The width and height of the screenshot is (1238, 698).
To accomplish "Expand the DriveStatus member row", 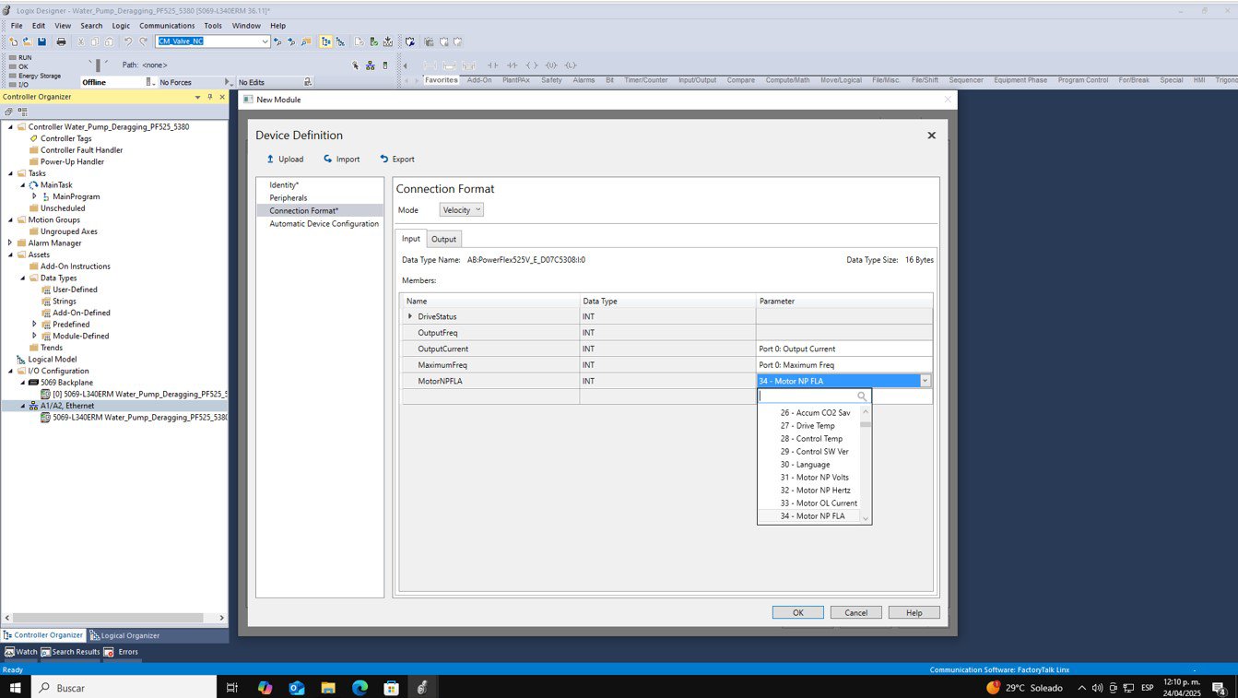I will 410,316.
